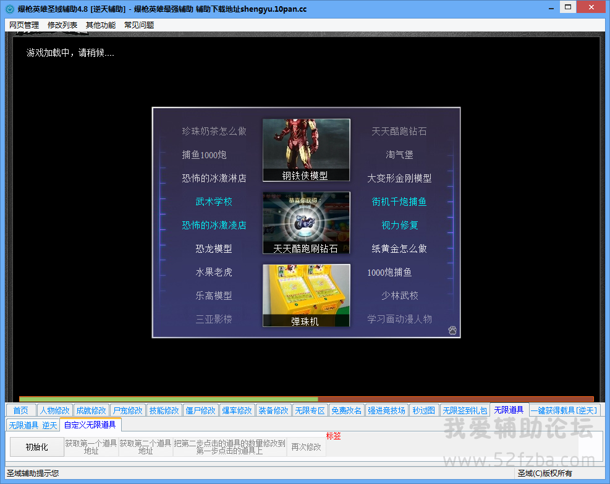This screenshot has width=610, height=484.
Task: Switch to the 强进竞技场 tab
Action: coord(386,410)
